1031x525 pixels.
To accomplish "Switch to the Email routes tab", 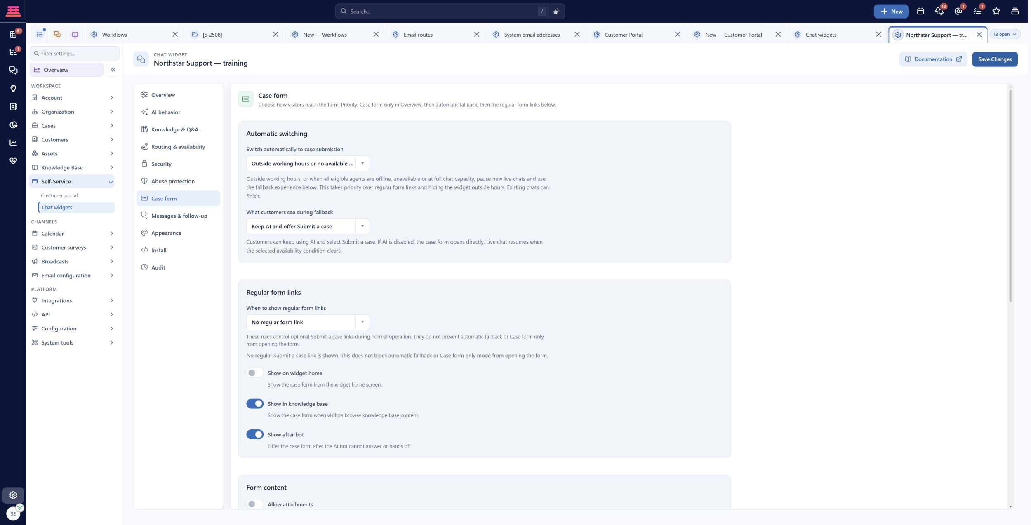I will point(435,35).
